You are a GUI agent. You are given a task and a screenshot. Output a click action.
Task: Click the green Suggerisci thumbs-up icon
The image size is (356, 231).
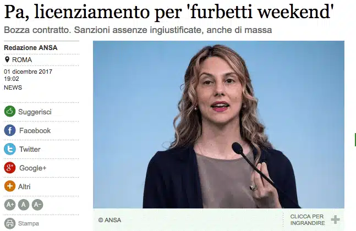10,112
